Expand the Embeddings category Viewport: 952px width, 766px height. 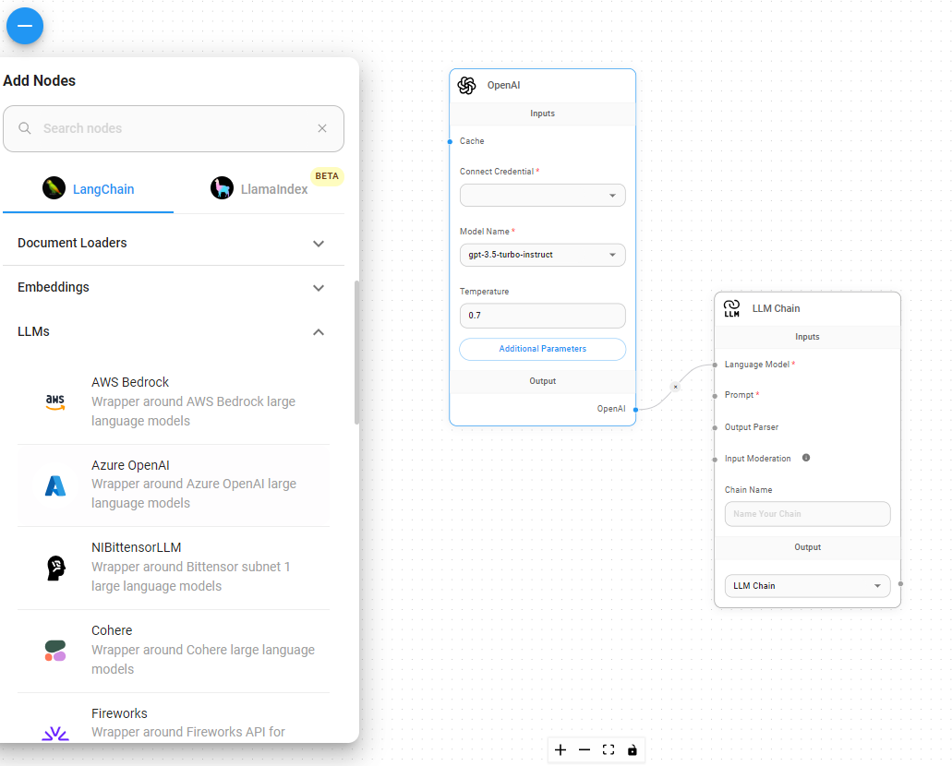(174, 288)
